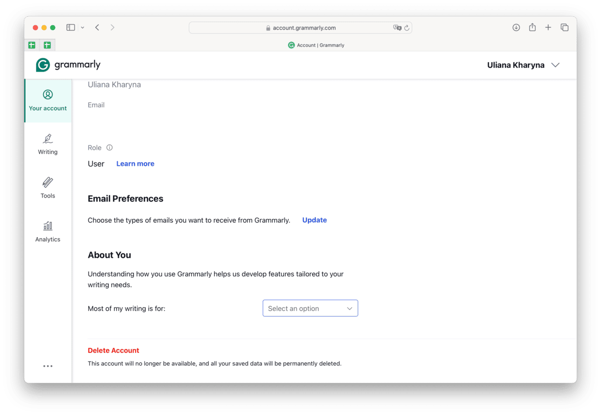Click the Delete Account link
This screenshot has width=601, height=415.
113,350
